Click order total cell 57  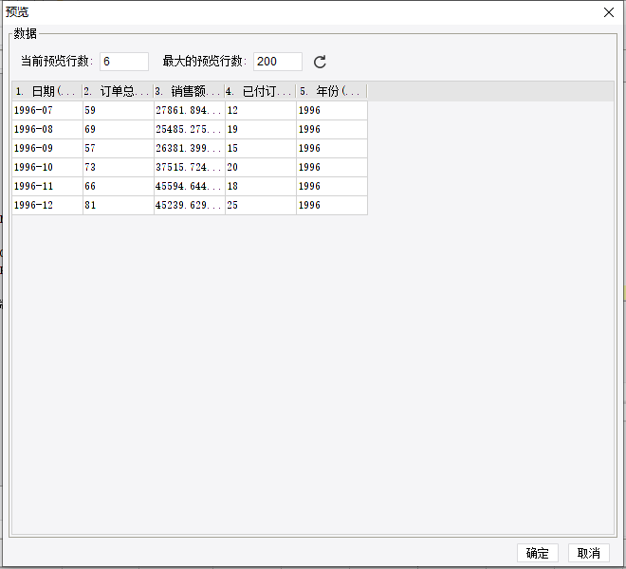[119, 148]
